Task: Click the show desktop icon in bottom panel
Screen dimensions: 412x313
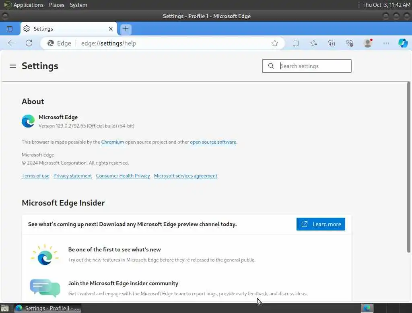Action: 5,308
